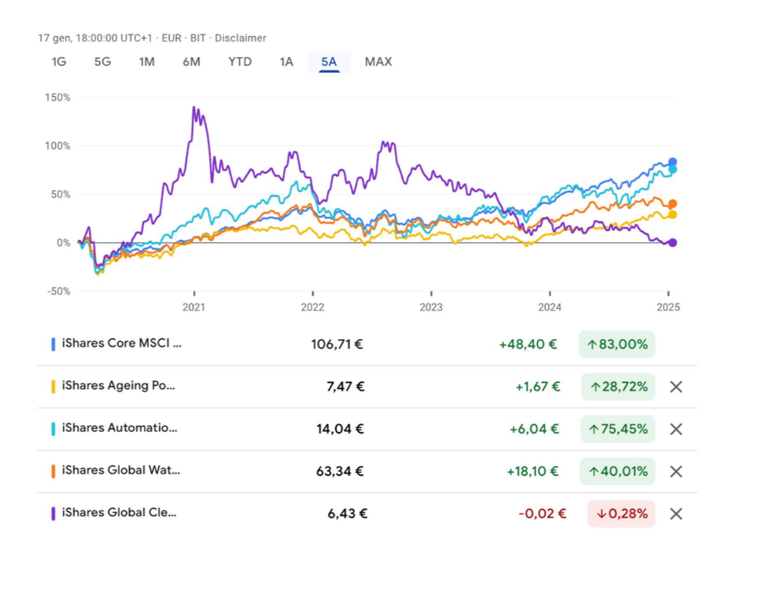Image resolution: width=758 pixels, height=615 pixels.
Task: Switch chart to 6M range
Action: coord(192,62)
